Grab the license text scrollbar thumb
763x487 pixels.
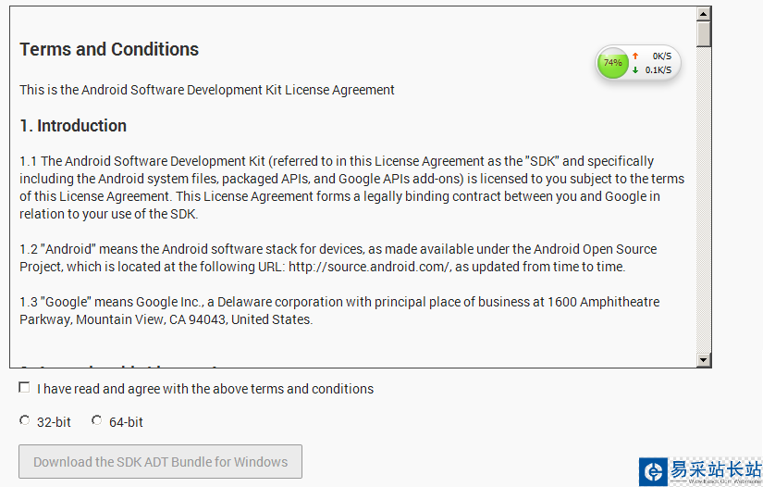(x=704, y=33)
